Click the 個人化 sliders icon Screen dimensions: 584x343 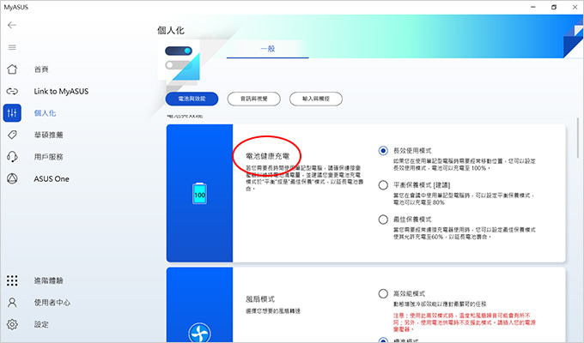coord(12,113)
